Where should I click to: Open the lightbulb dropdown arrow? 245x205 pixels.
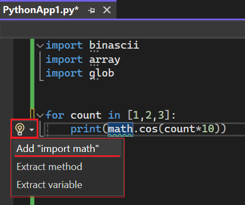32,130
